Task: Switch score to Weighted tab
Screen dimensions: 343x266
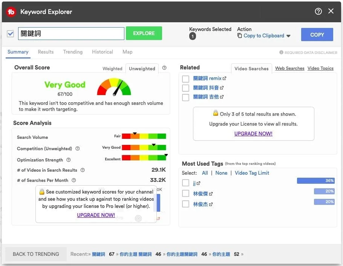Action: (112, 69)
